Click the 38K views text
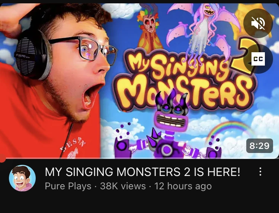The image size is (279, 213). pyautogui.click(x=123, y=186)
